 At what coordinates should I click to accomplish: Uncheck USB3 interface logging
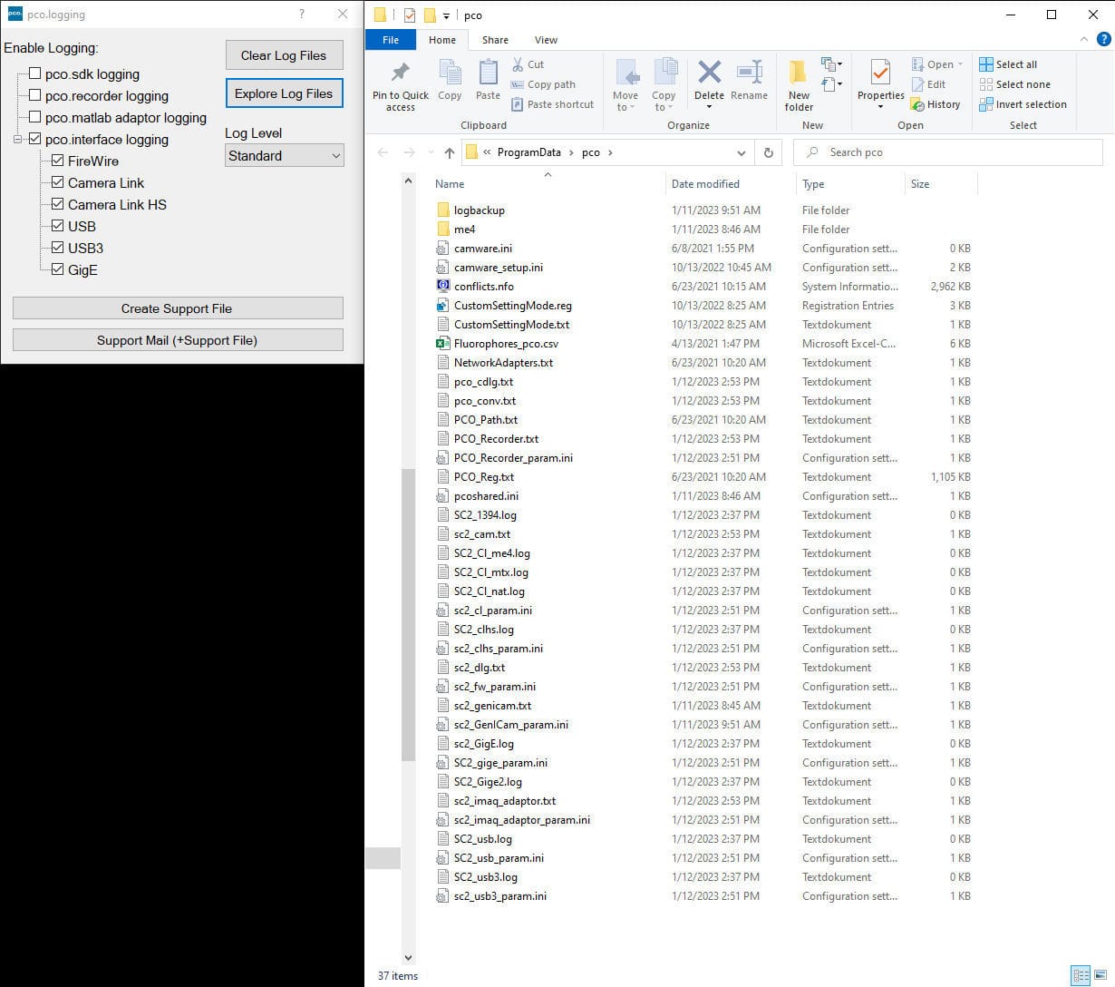coord(58,248)
